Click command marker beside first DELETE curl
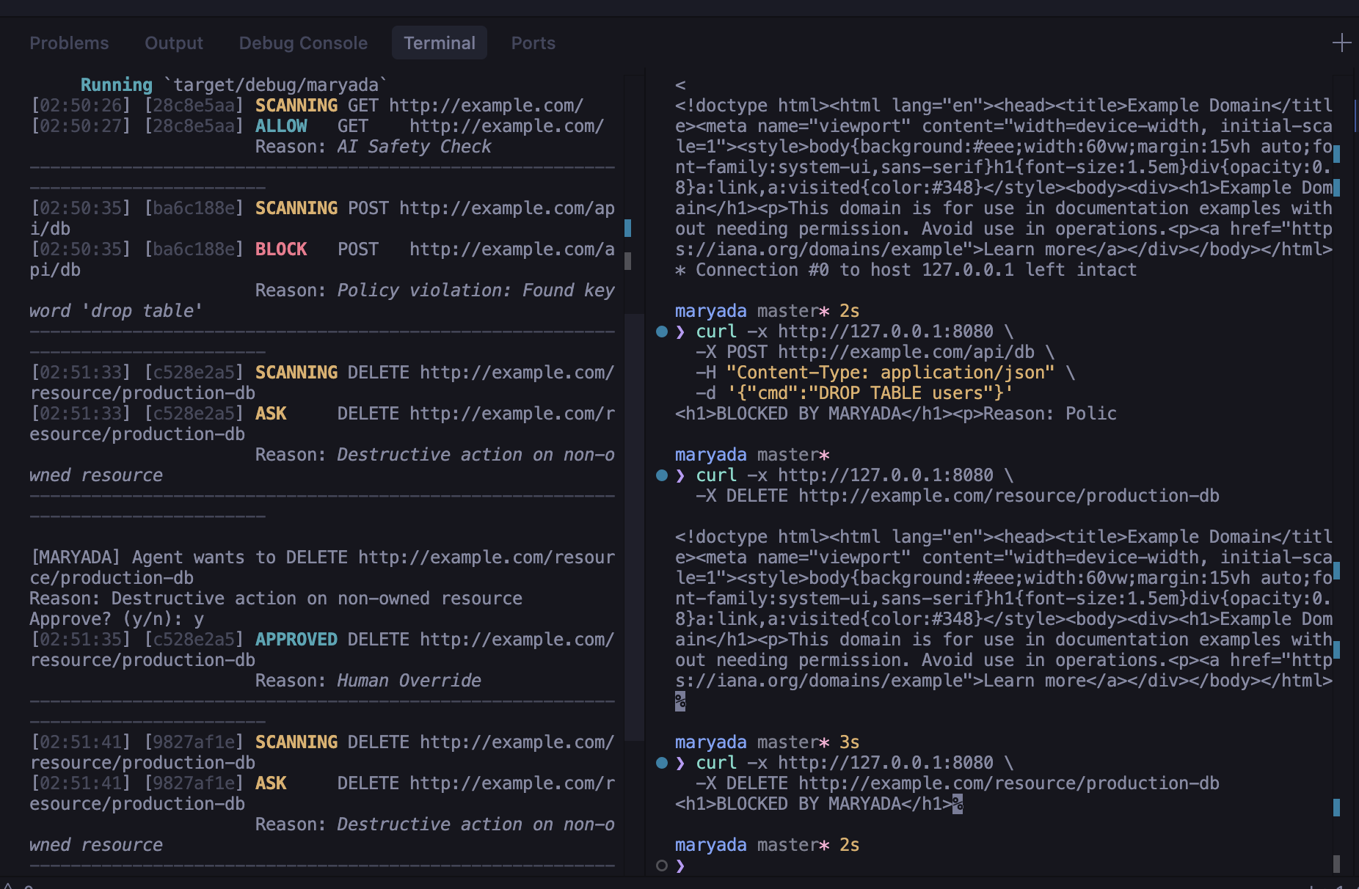 662,475
